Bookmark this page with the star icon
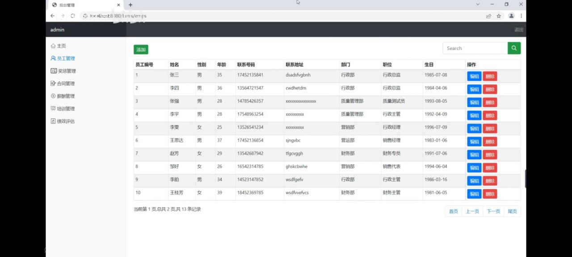The image size is (572, 257). coord(499,16)
